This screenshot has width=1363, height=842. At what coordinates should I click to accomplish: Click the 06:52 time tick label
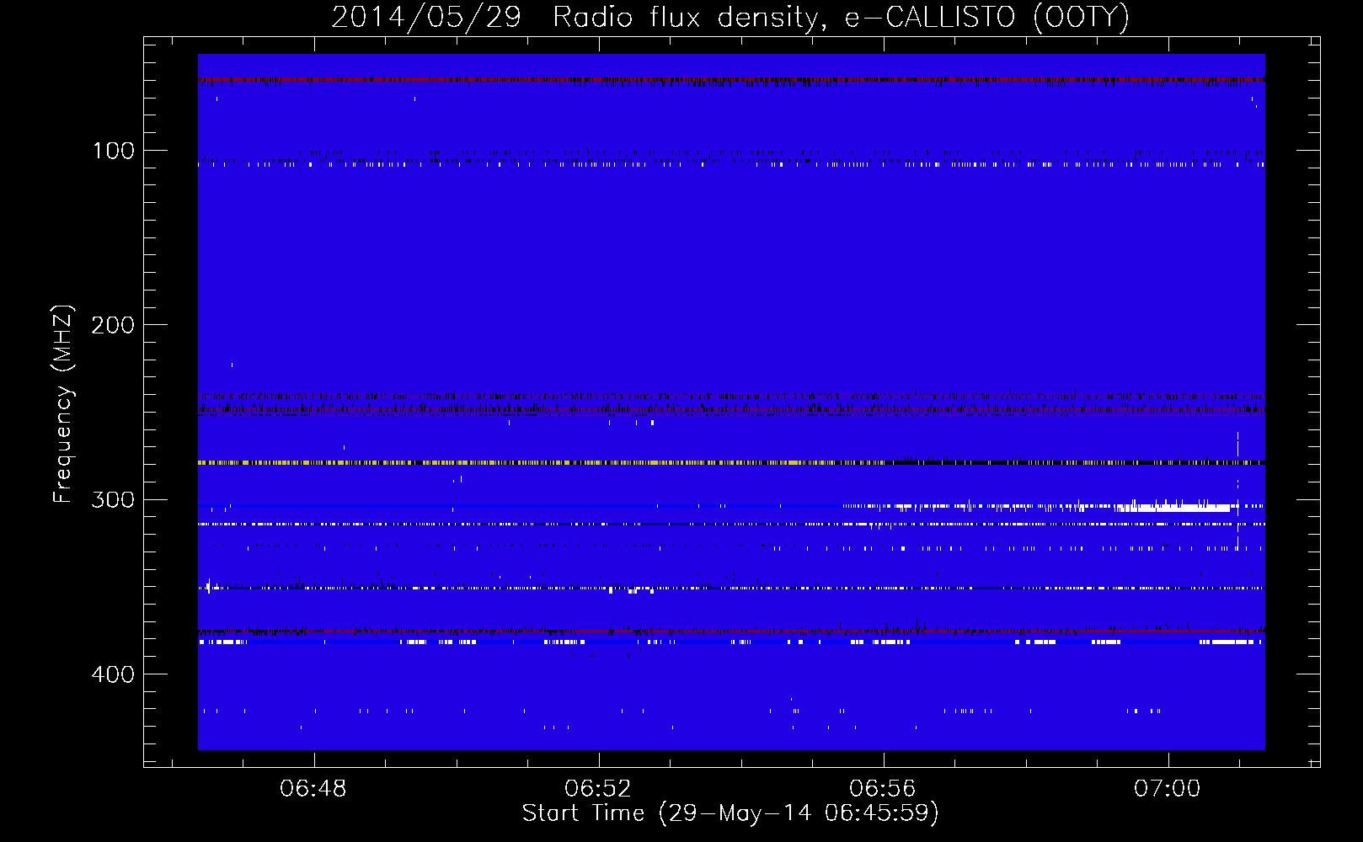pos(597,789)
